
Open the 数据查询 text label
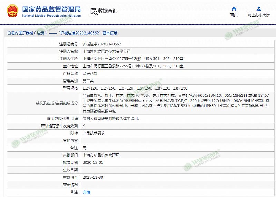[x=108, y=11]
